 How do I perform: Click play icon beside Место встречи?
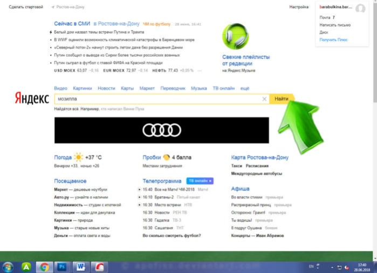point(139,205)
